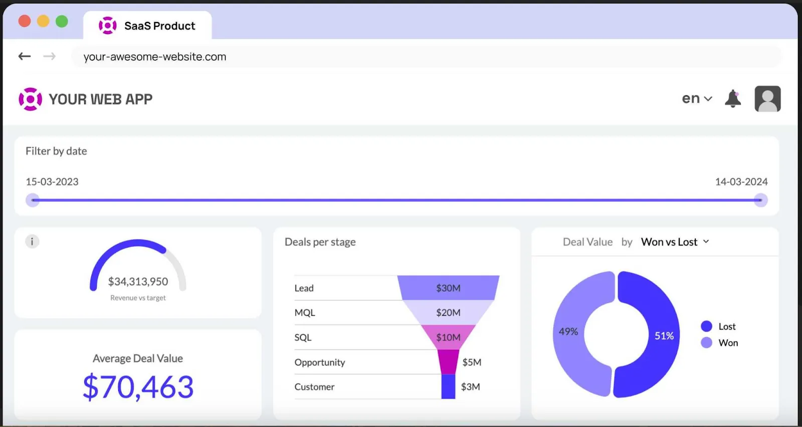Screen dimensions: 802x427
Task: Click the start date slider handle
Action: [x=33, y=200]
